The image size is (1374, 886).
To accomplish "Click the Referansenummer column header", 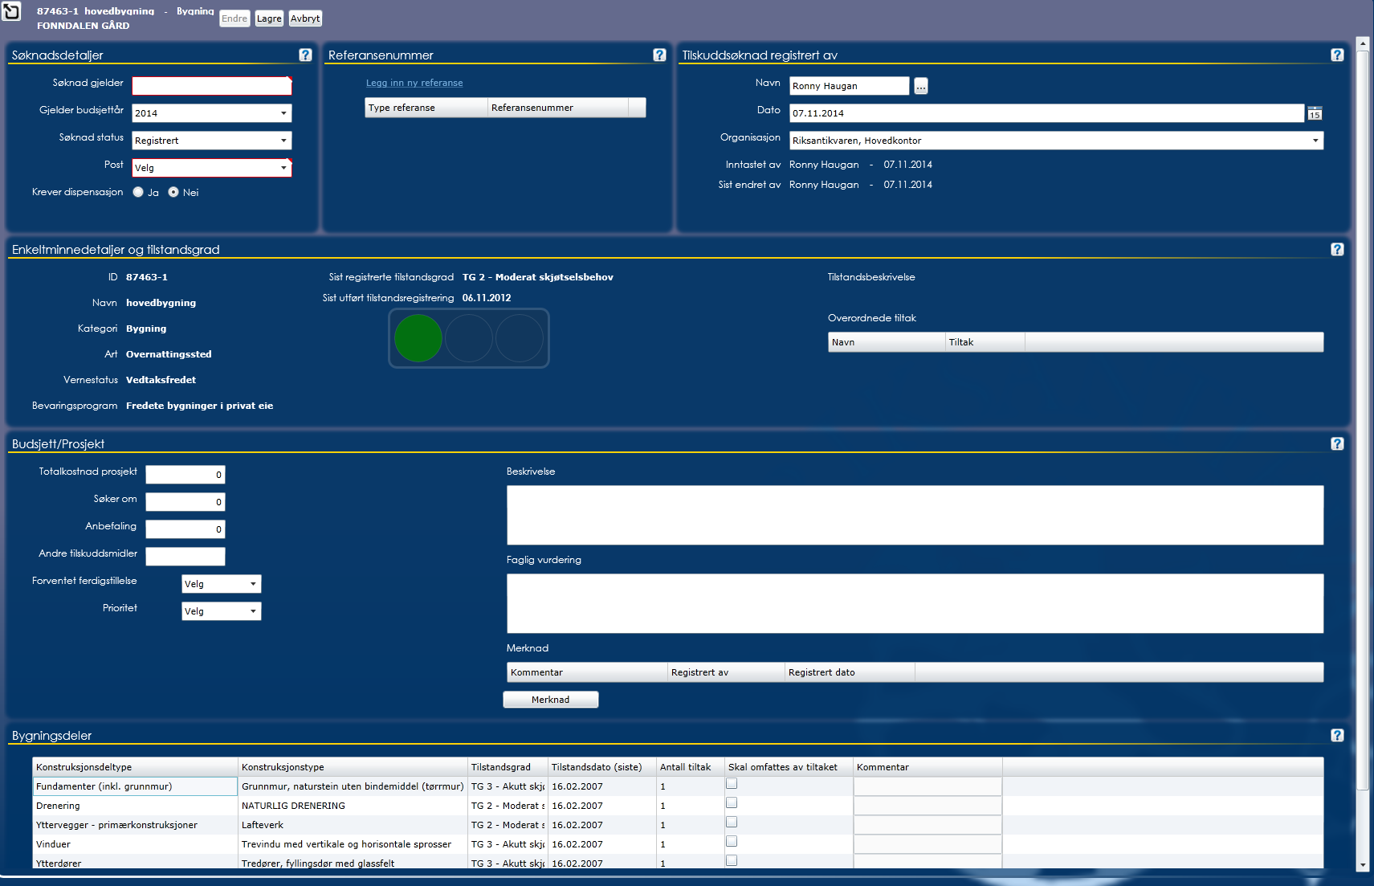I will pyautogui.click(x=558, y=108).
